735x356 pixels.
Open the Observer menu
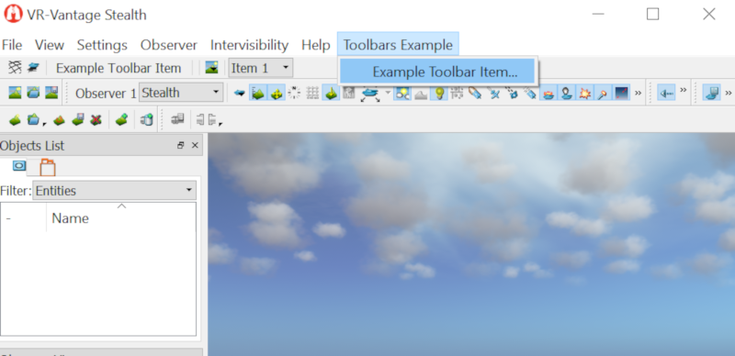[169, 45]
